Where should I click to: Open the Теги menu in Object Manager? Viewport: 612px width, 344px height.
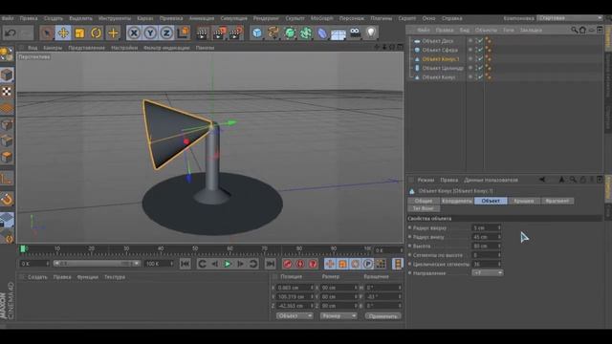[x=508, y=30]
